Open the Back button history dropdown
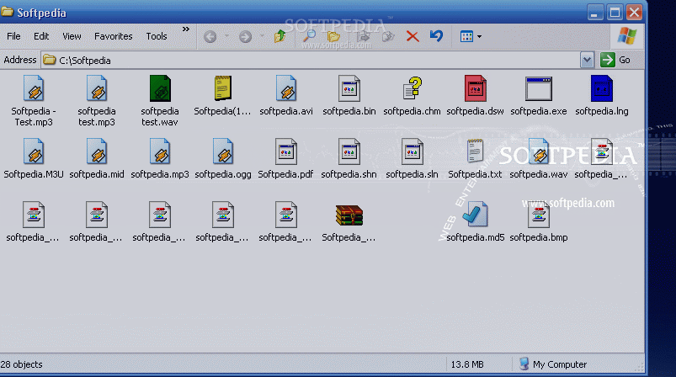The image size is (676, 377). [226, 37]
